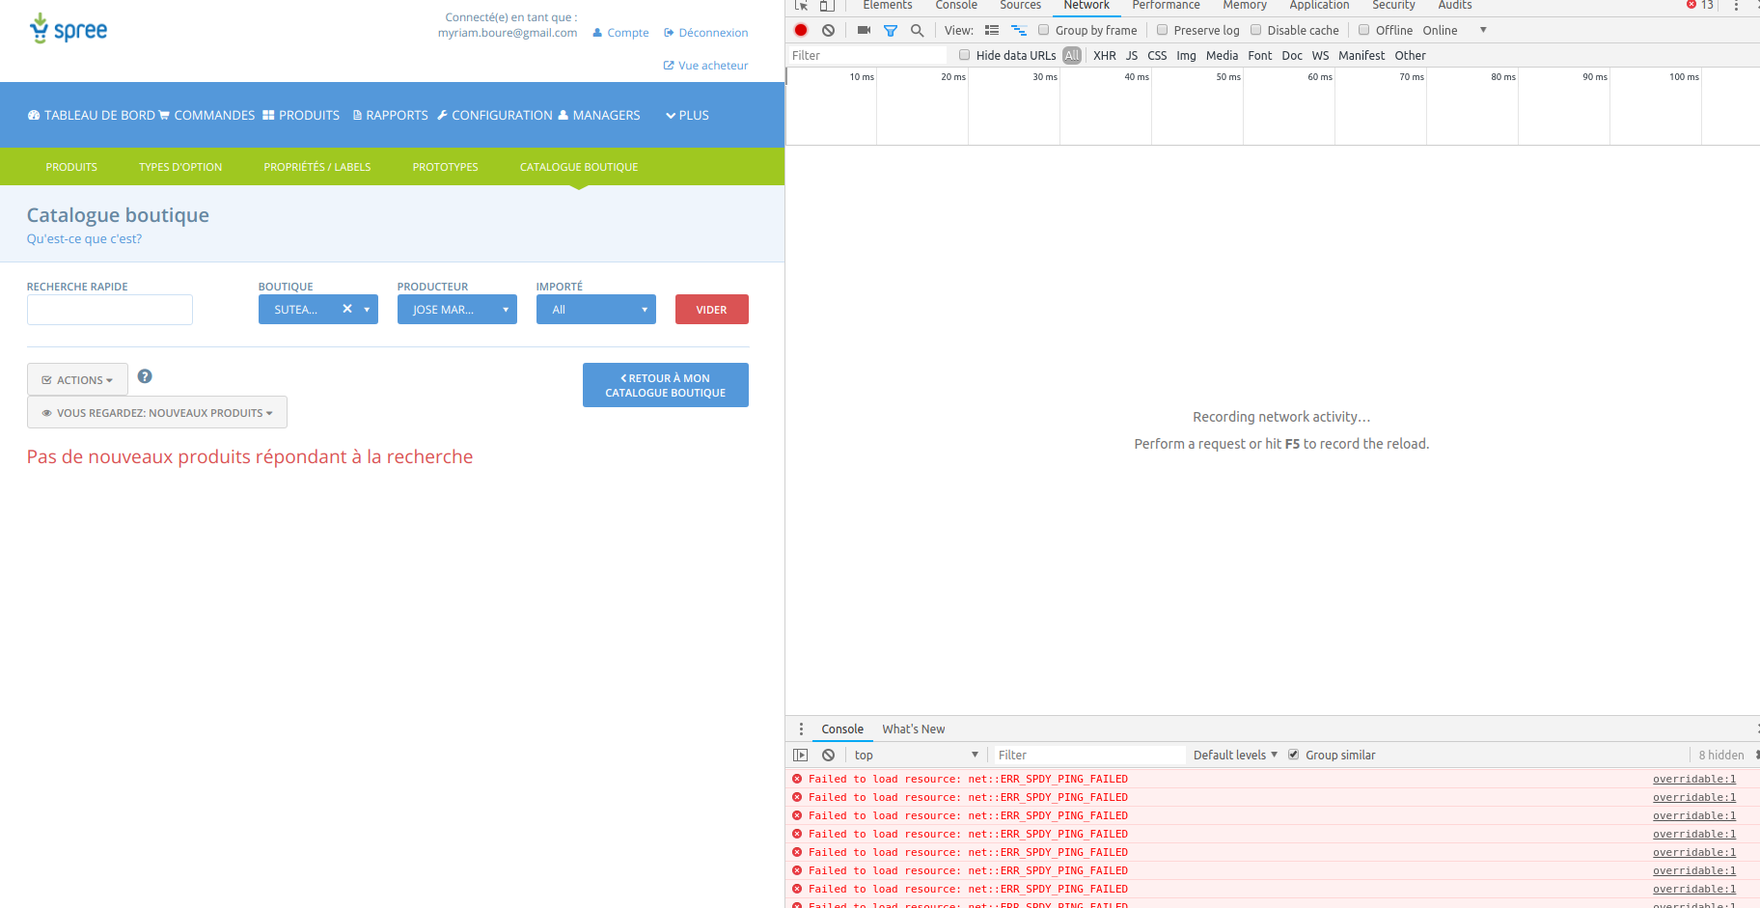Uncheck Group similar in the console
This screenshot has width=1760, height=908.
coord(1293,755)
